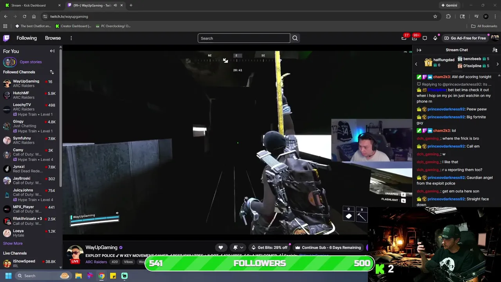Open the Stories avatar ring
Image resolution: width=501 pixels, height=282 pixels.
10,62
